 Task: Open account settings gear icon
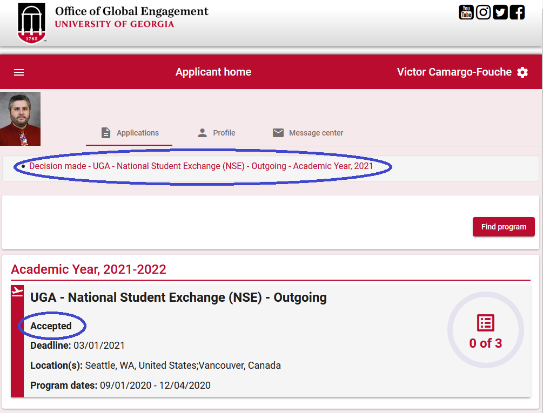click(522, 72)
